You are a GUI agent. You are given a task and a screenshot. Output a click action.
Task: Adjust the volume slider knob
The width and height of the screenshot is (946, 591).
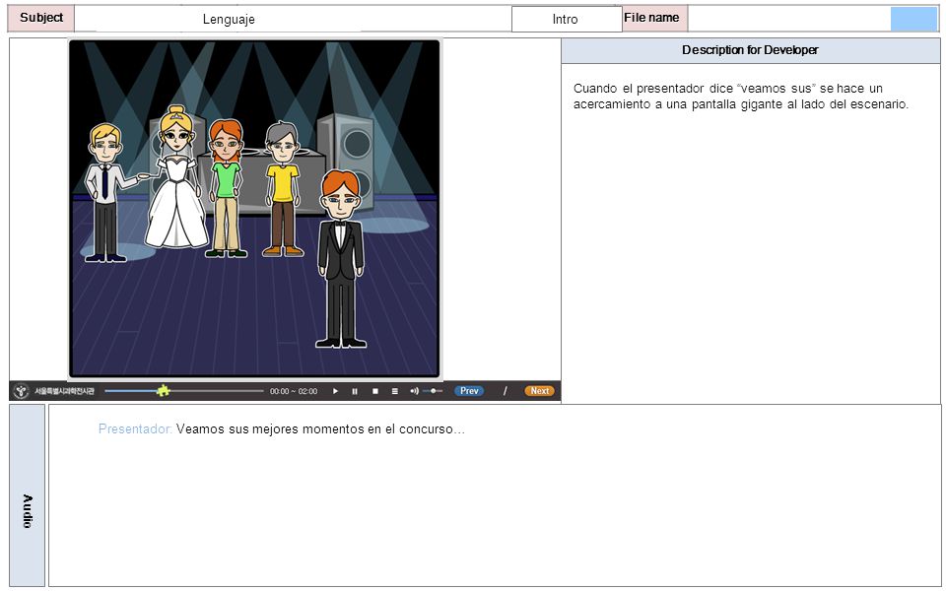pyautogui.click(x=434, y=391)
